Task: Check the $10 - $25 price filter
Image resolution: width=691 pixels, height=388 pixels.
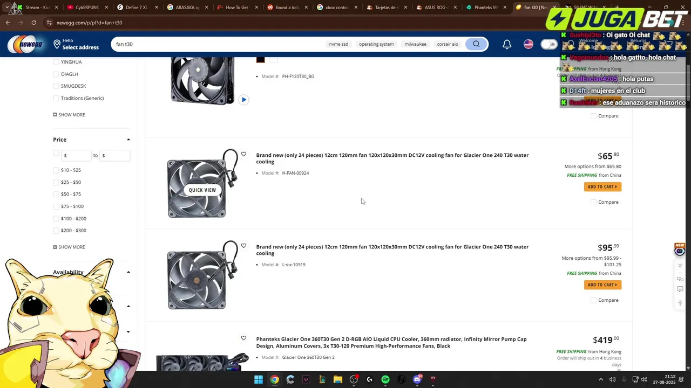Action: tap(56, 170)
